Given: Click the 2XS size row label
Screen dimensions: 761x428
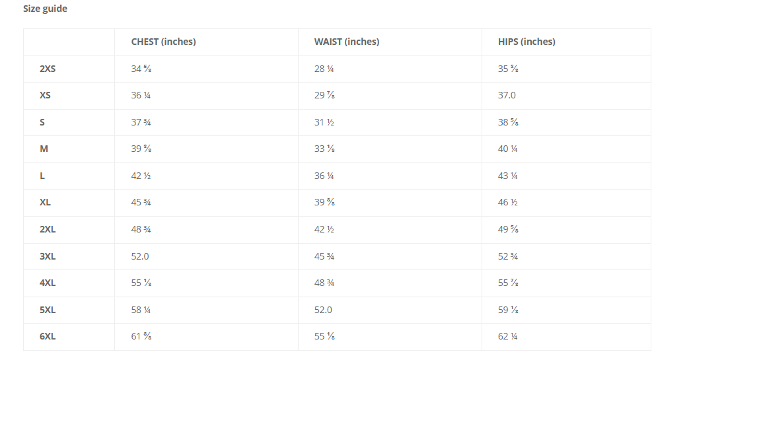Looking at the screenshot, I should 48,69.
